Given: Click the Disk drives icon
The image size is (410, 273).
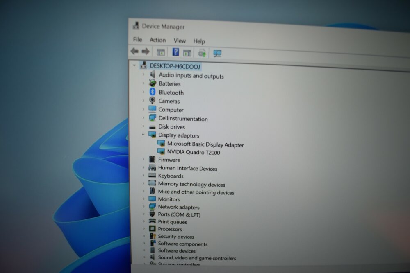Looking at the screenshot, I should pos(152,127).
